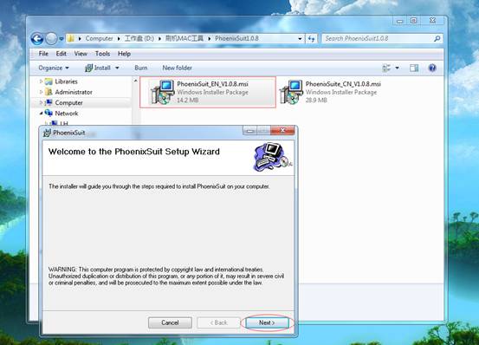This screenshot has height=345, width=479.
Task: Open the File menu in Explorer
Action: (43, 54)
